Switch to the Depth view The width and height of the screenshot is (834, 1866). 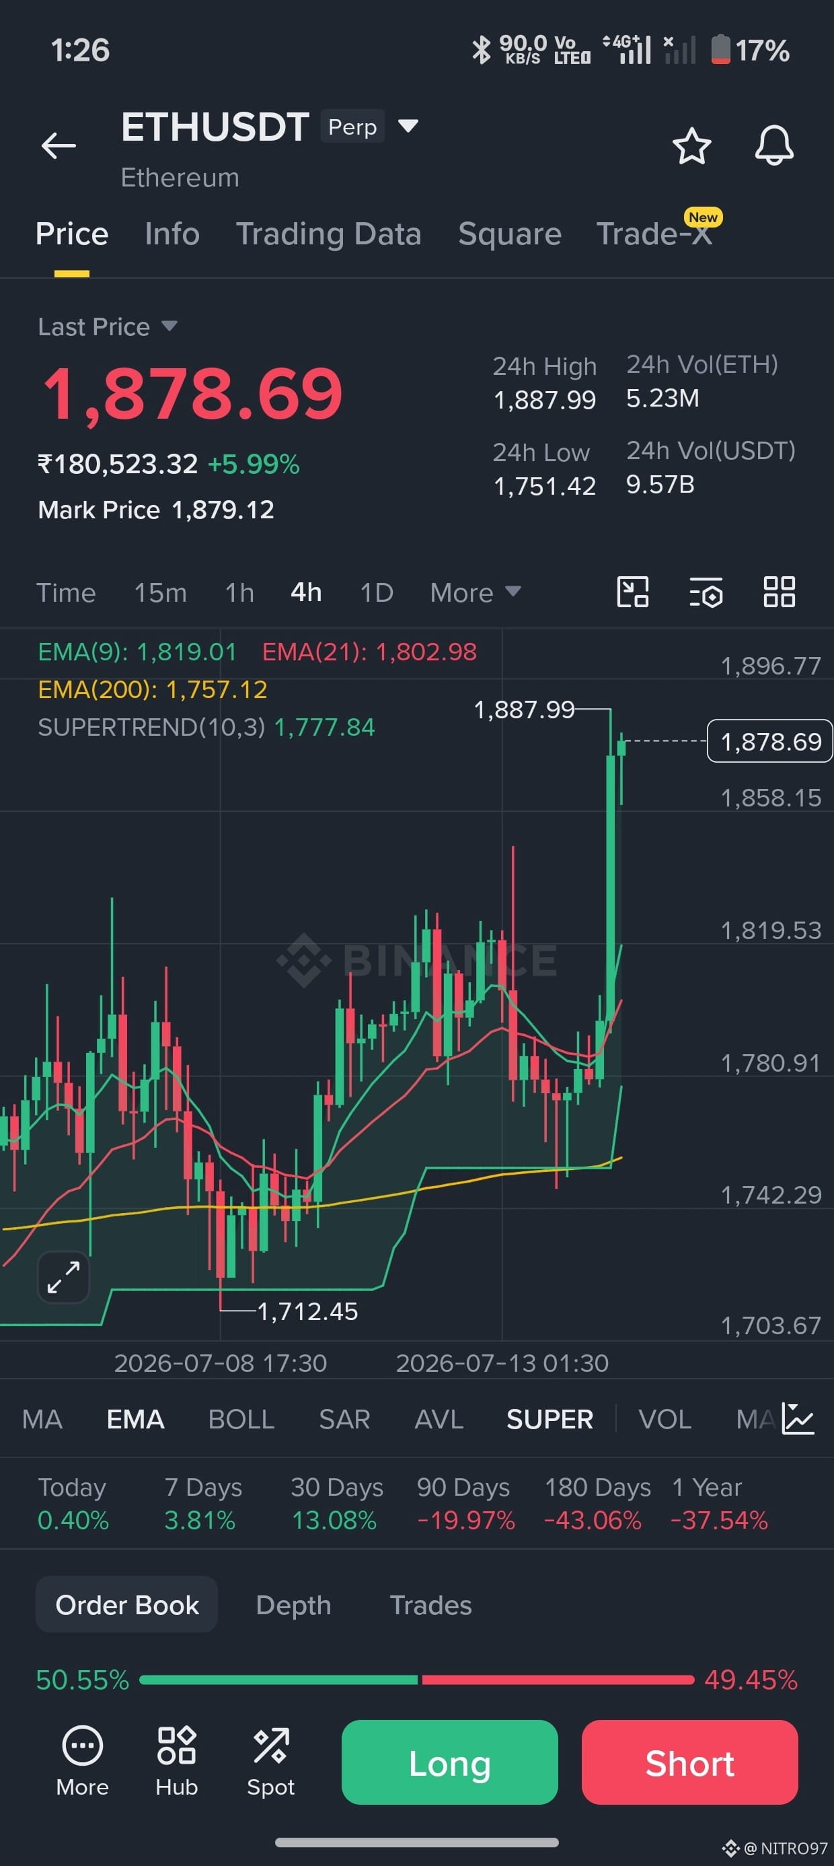[x=293, y=1605]
